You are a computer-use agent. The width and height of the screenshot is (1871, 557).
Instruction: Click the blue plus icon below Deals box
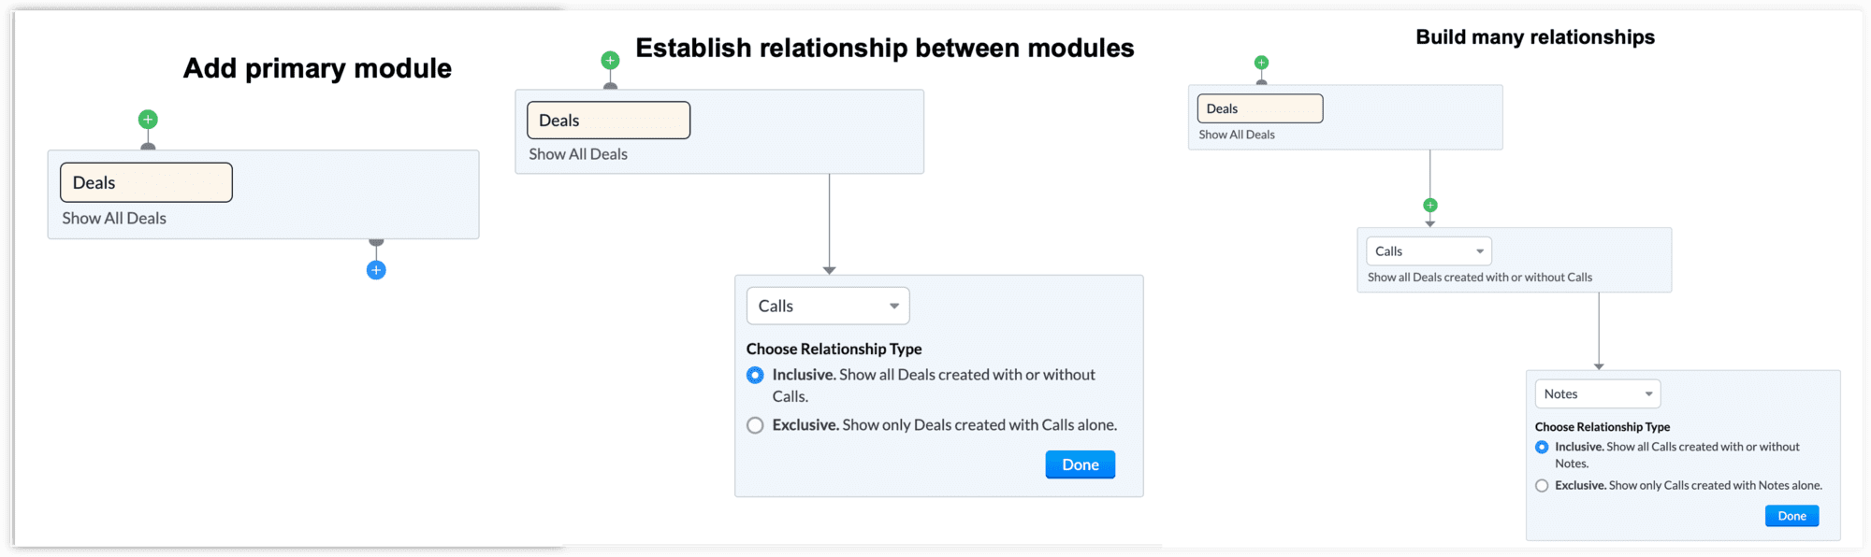[376, 270]
